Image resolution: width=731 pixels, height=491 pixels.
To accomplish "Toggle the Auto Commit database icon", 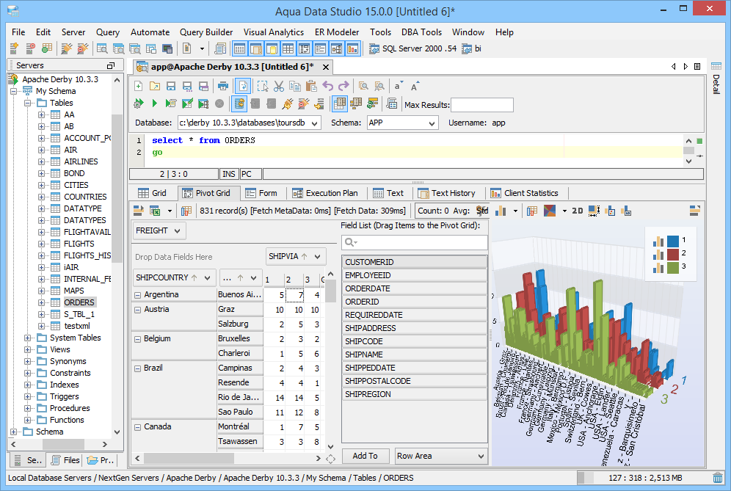I will [x=239, y=103].
